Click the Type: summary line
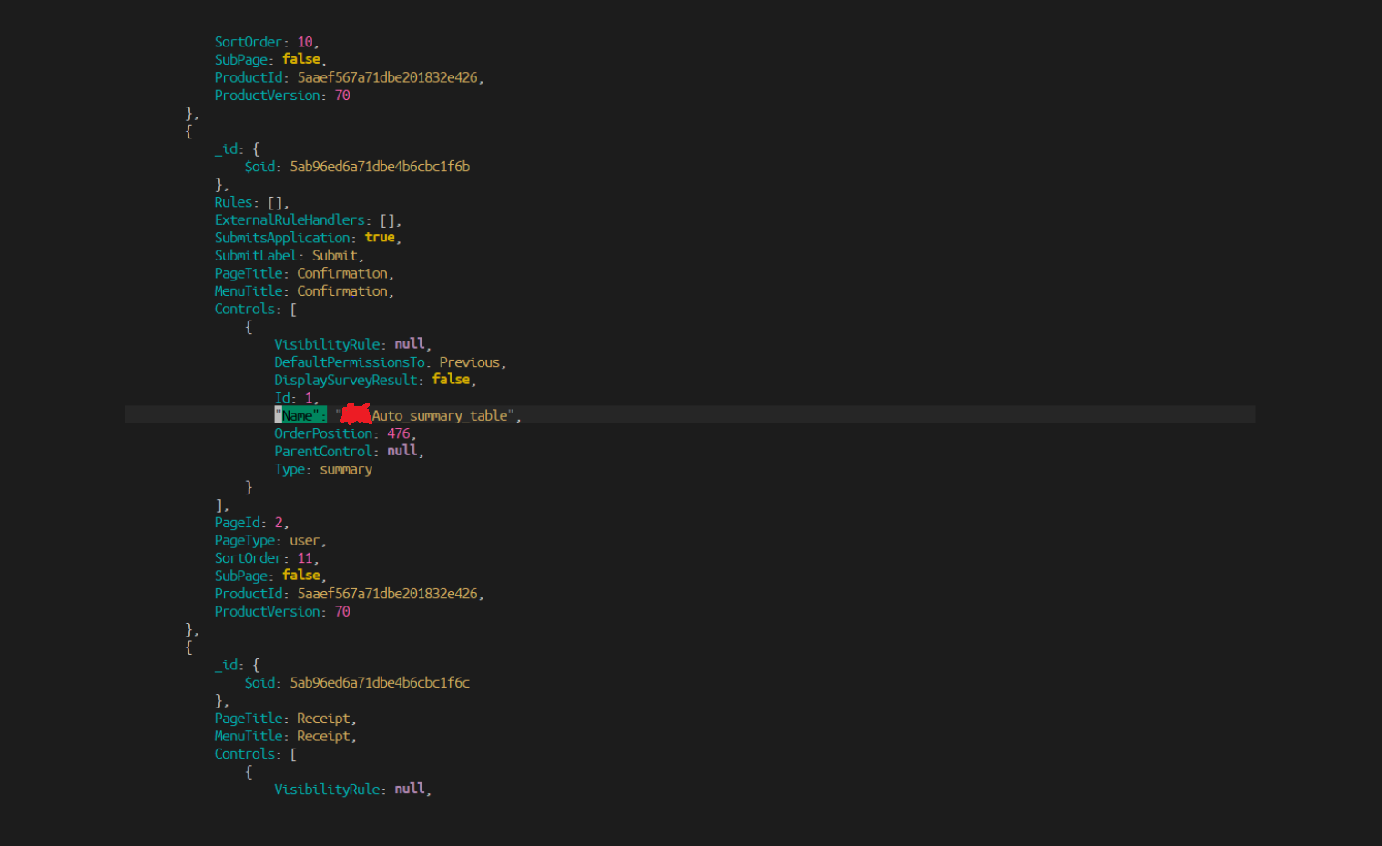This screenshot has height=846, width=1382. (x=323, y=470)
